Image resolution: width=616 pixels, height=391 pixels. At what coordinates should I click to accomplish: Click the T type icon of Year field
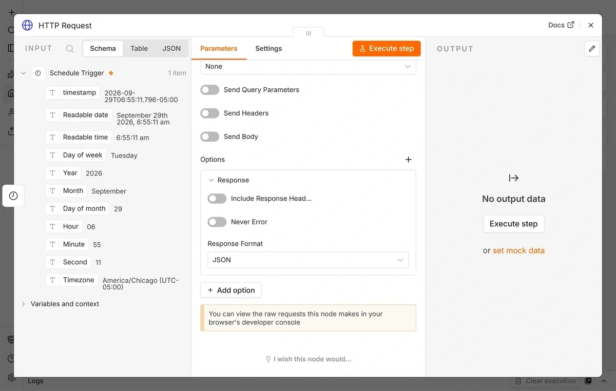(x=52, y=173)
